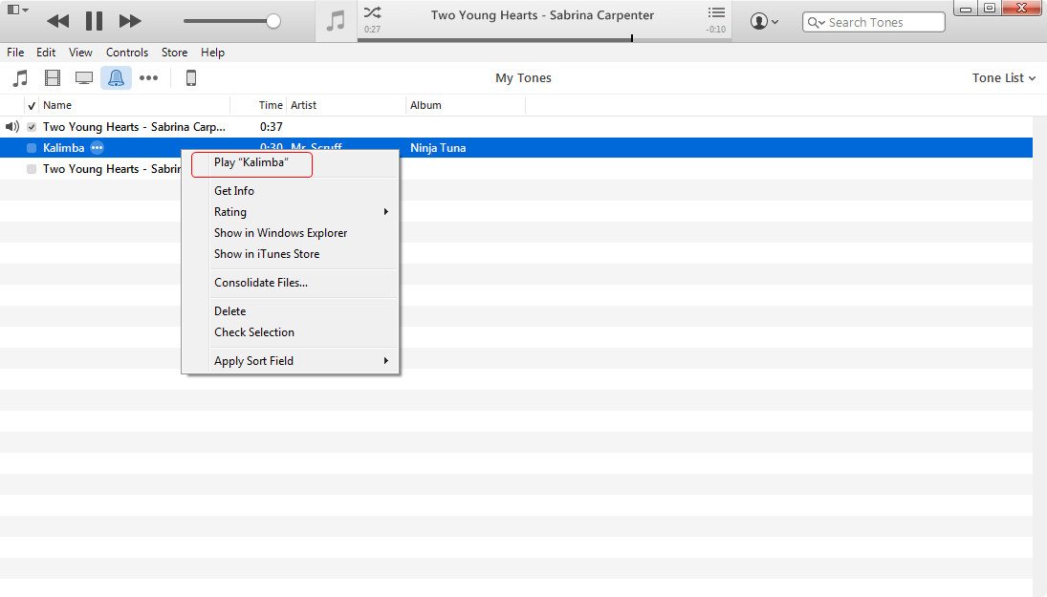
Task: Click the album artwork music note
Action: pos(336,21)
